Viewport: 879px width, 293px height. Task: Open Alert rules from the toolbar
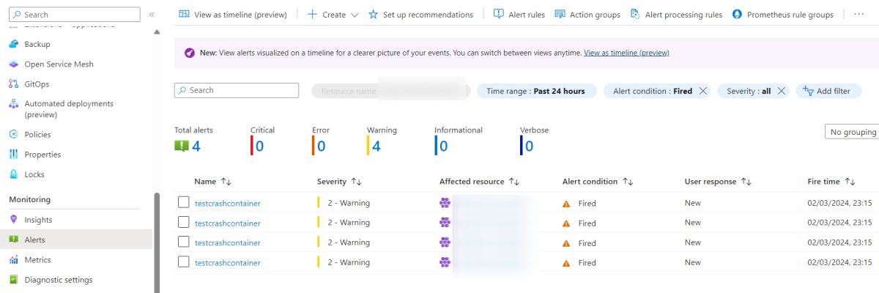point(519,14)
